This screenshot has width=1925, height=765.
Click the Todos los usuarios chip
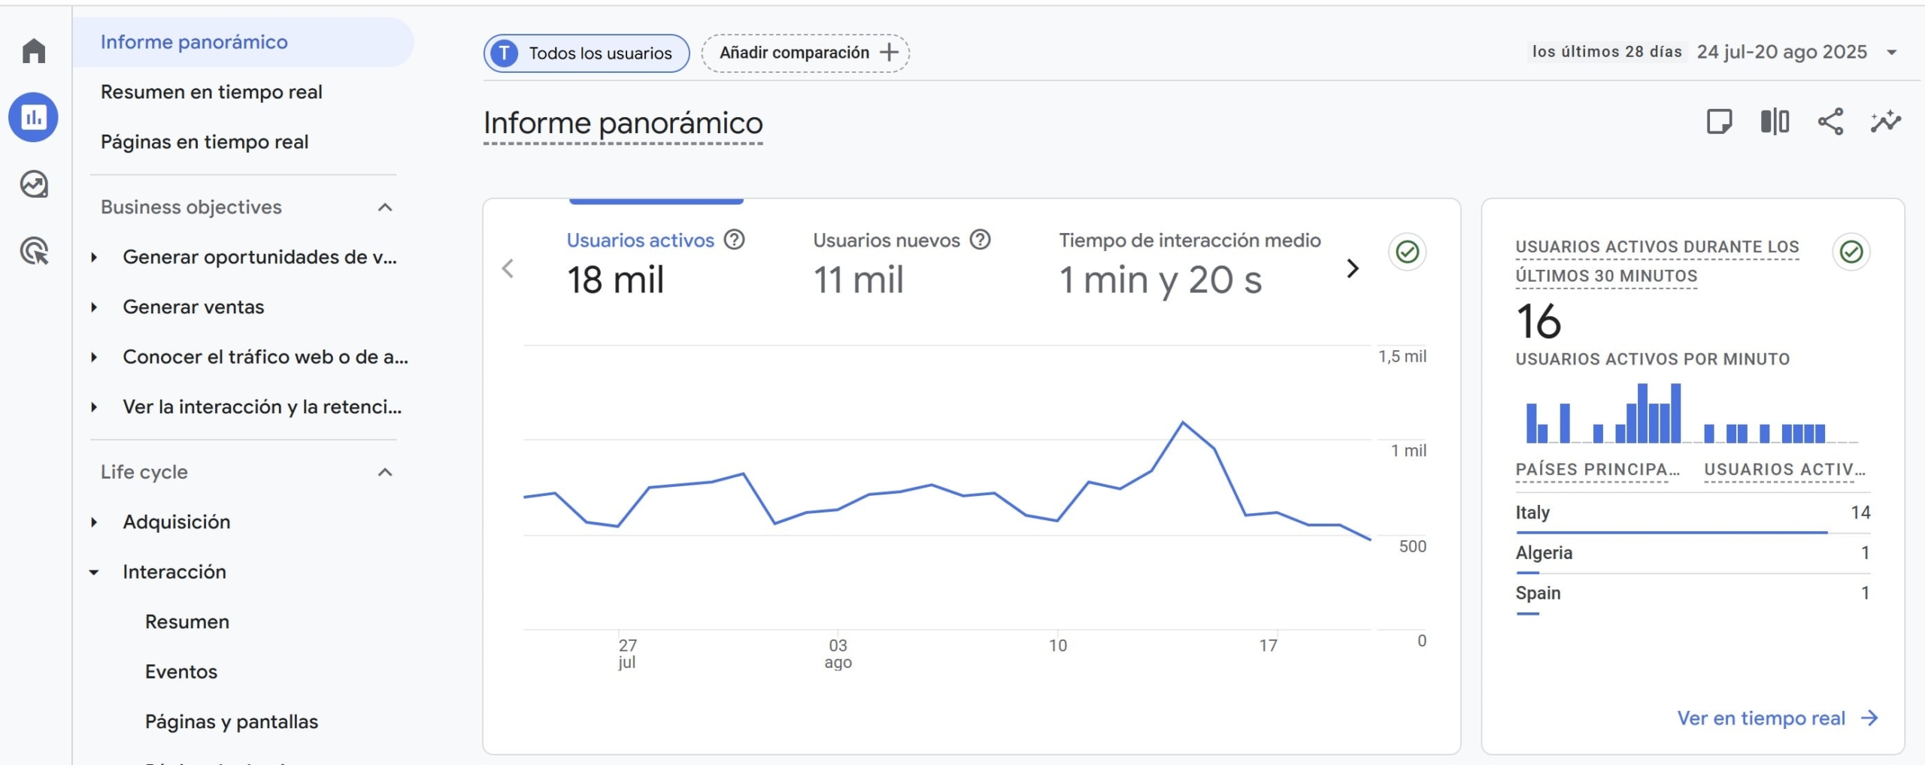[587, 53]
